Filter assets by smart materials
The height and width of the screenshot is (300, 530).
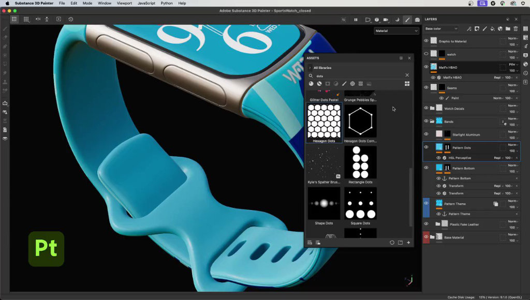click(319, 84)
